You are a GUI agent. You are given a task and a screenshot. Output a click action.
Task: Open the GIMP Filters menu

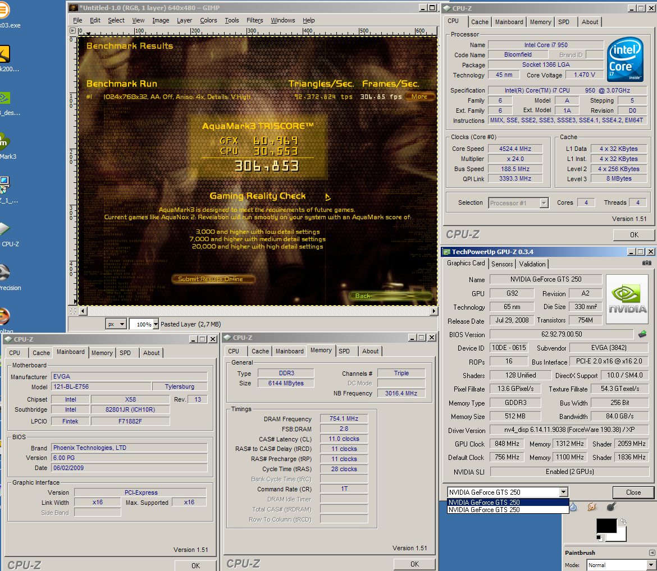point(255,20)
